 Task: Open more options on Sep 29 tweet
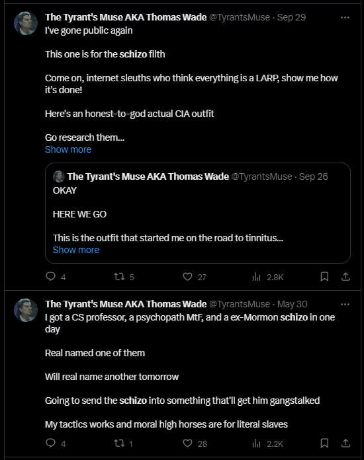tap(345, 18)
